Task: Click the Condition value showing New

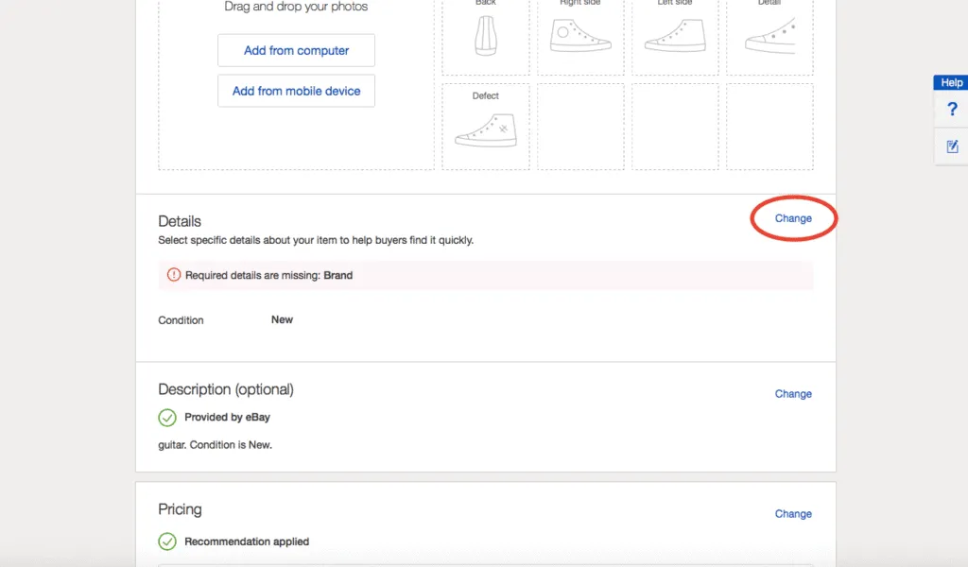Action: (282, 319)
